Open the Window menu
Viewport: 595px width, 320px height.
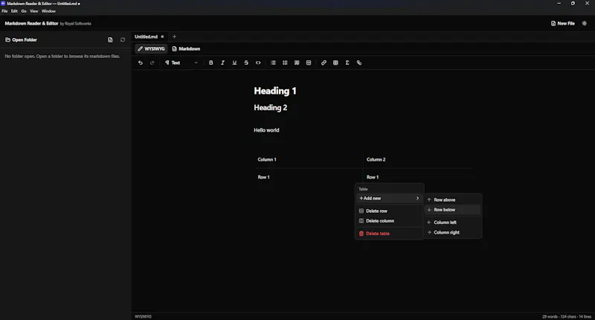click(x=48, y=11)
